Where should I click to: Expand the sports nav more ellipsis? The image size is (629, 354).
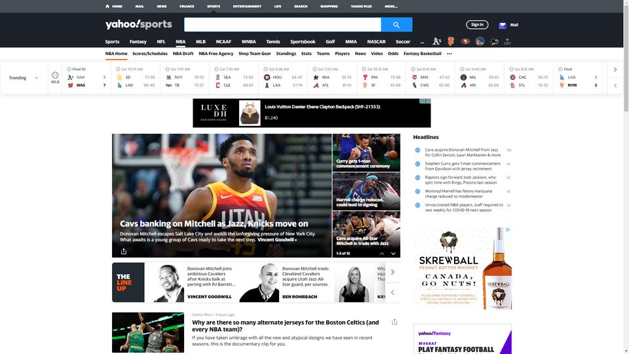(422, 42)
